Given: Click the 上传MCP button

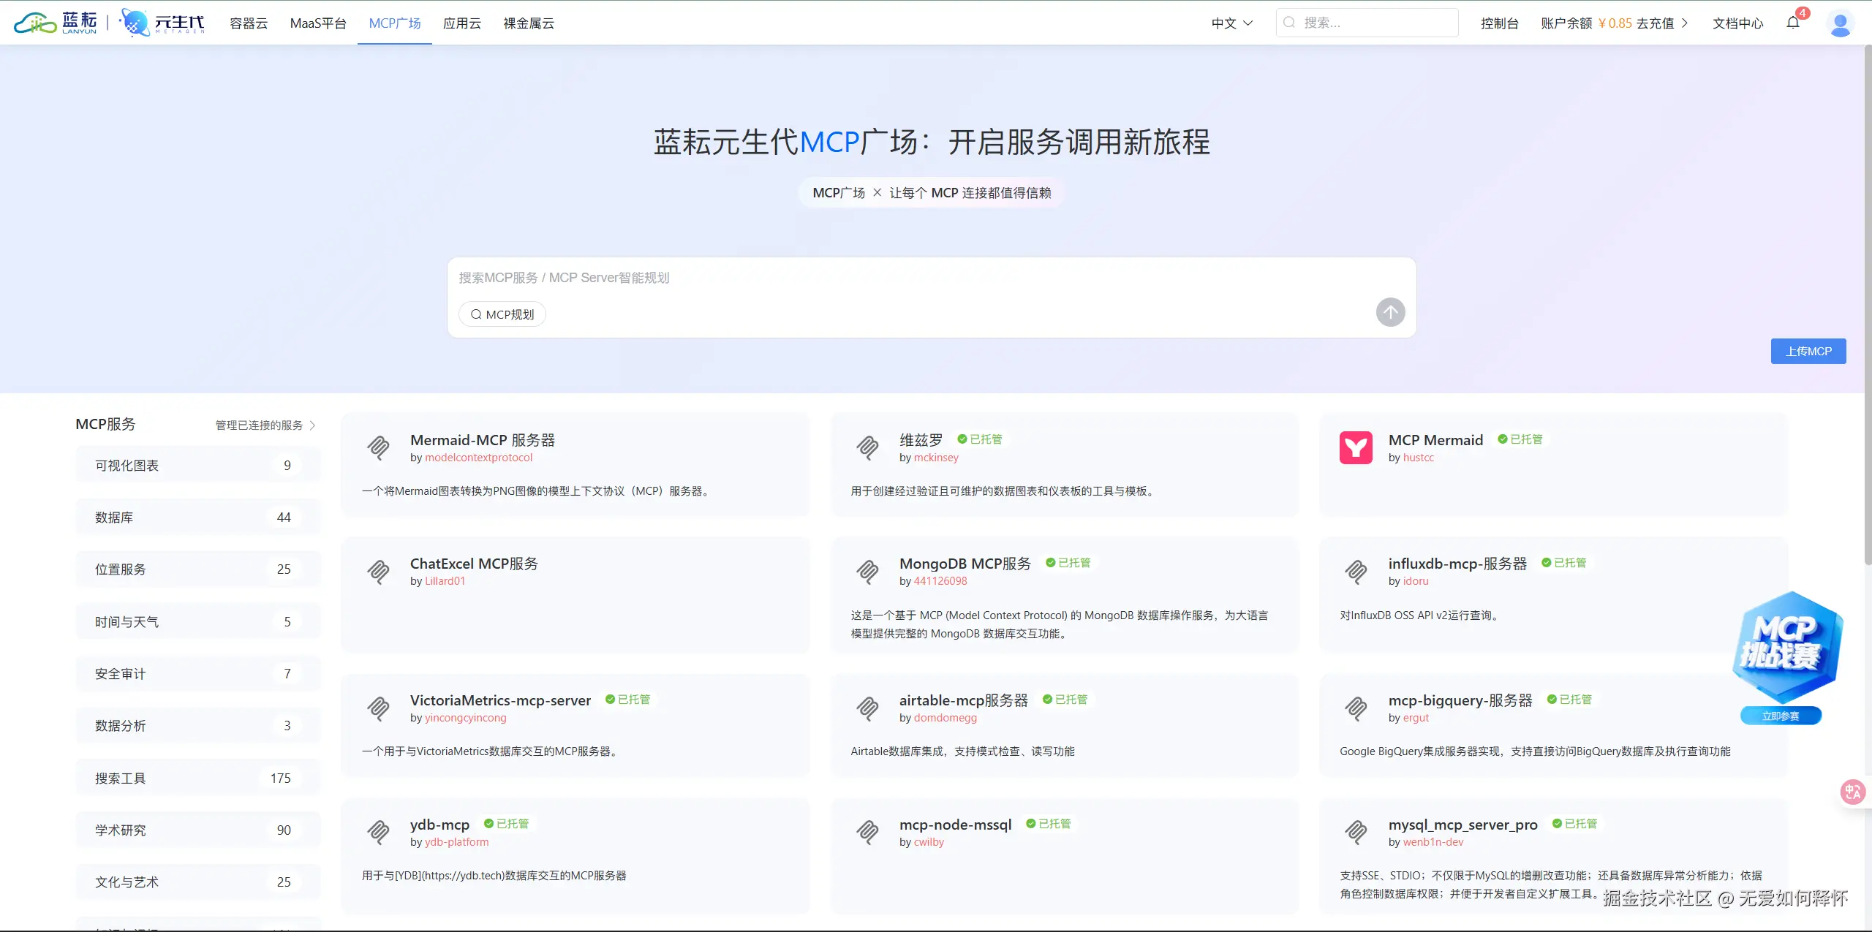Looking at the screenshot, I should (1808, 352).
